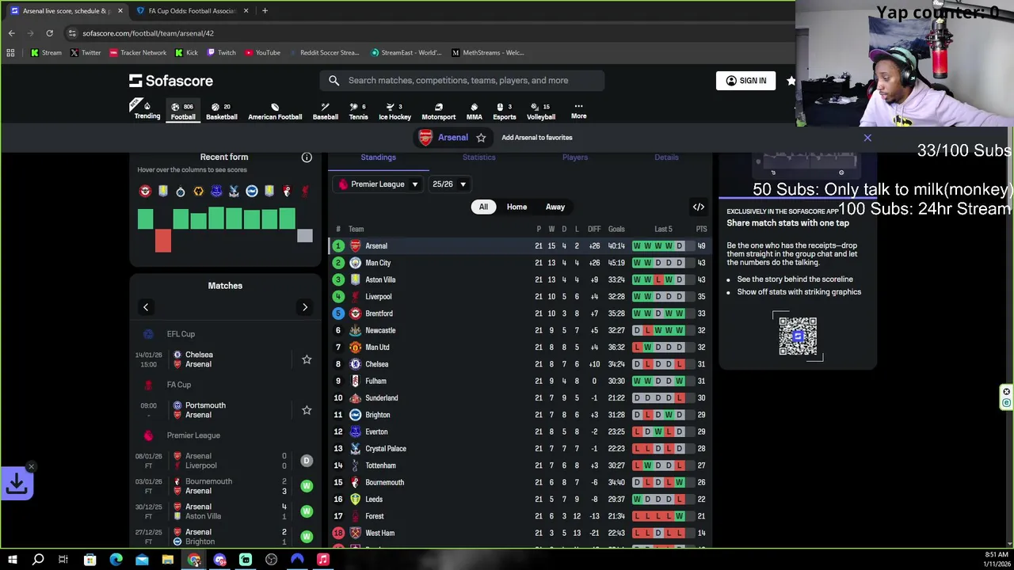Reload the browser page

tap(49, 33)
